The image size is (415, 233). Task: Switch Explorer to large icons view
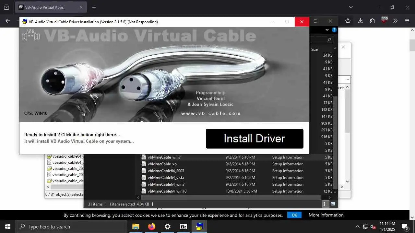333,204
